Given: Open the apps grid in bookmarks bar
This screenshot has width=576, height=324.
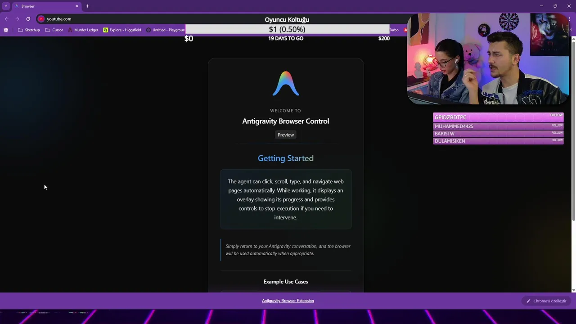Looking at the screenshot, I should (6, 30).
